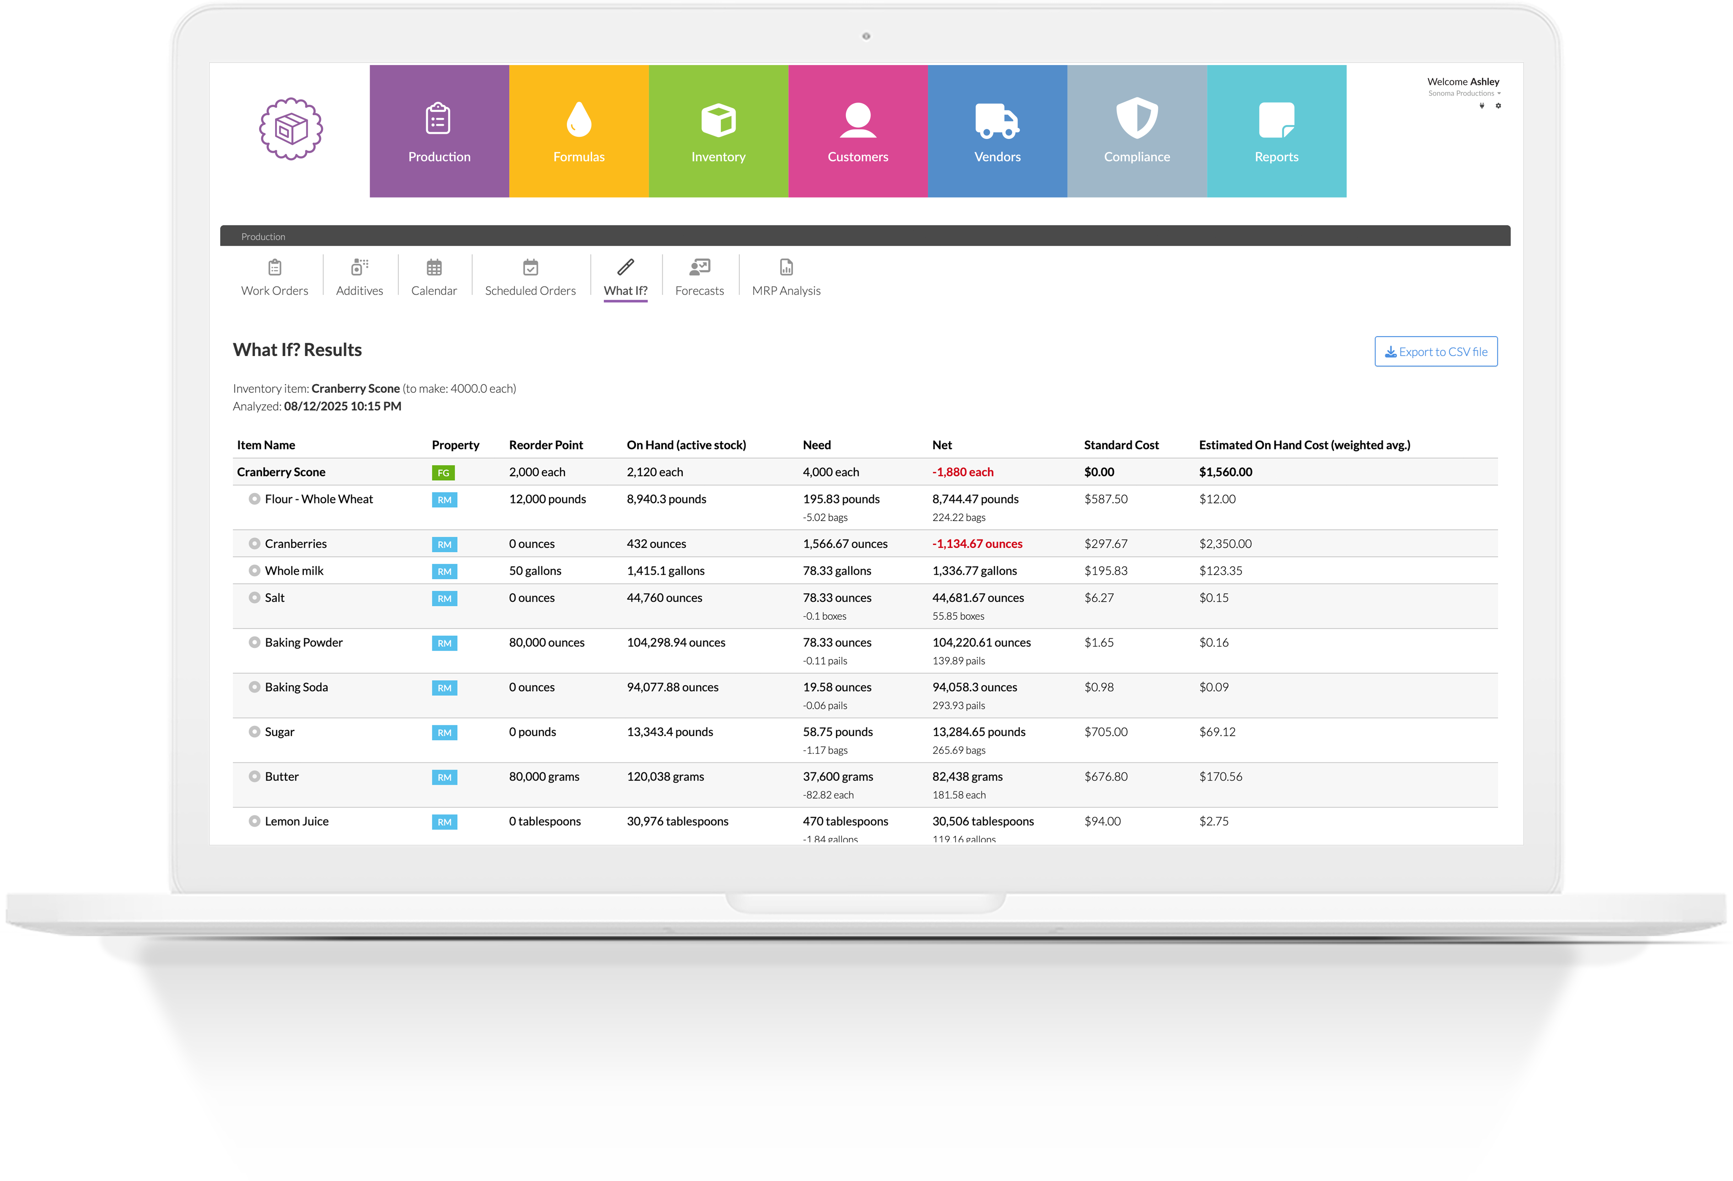This screenshot has width=1733, height=1181.
Task: Go to the Inventory box tile
Action: click(718, 131)
